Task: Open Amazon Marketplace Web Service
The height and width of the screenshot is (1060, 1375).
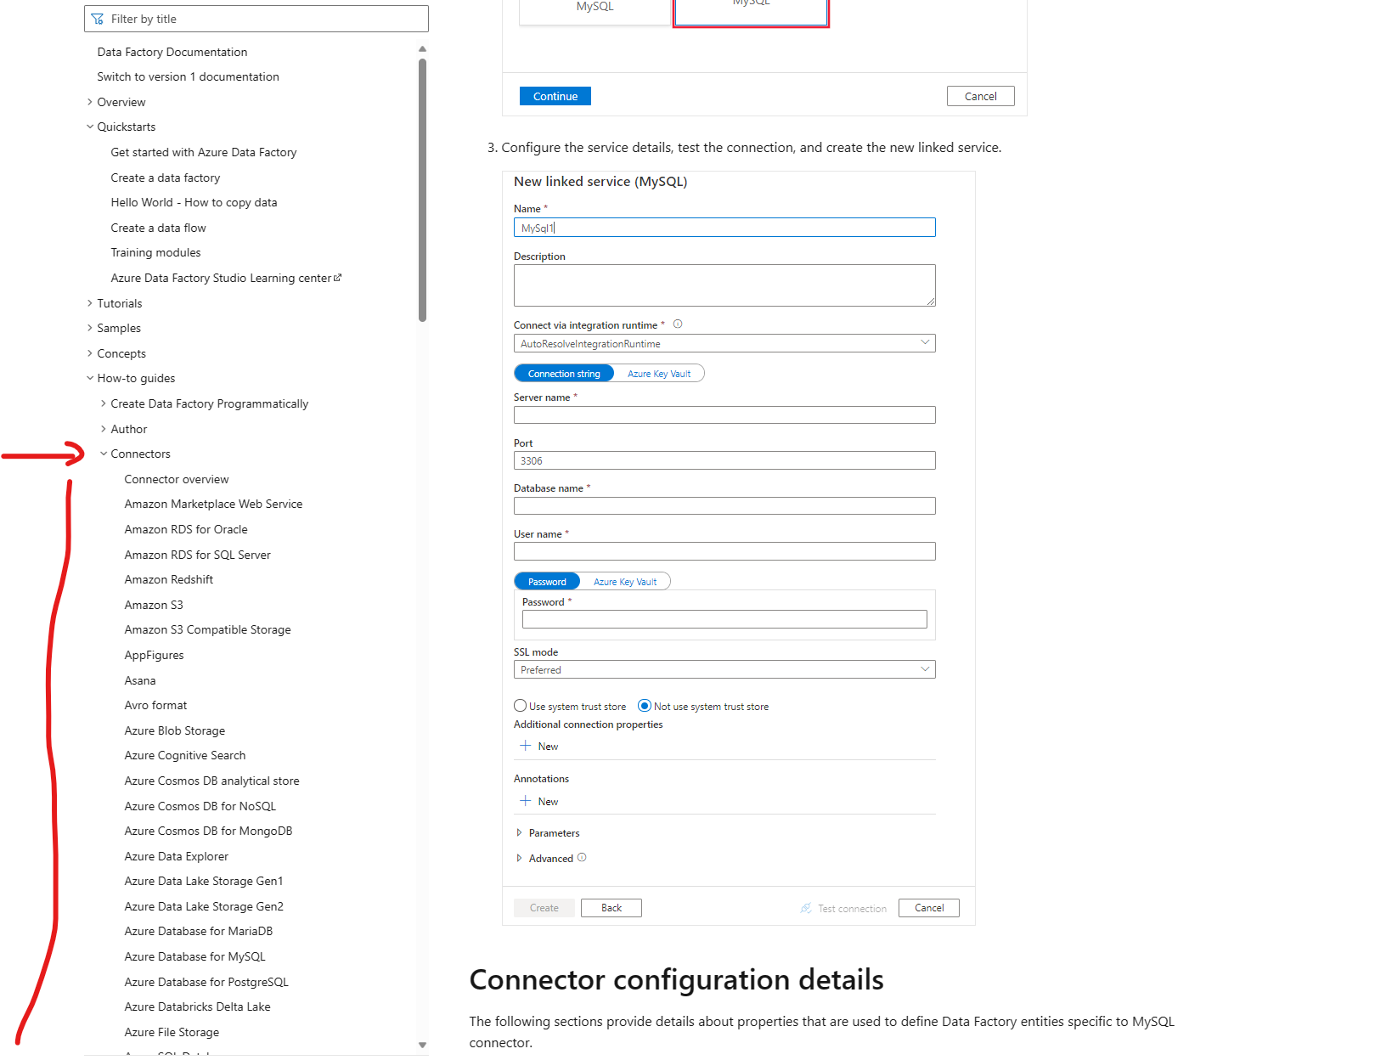Action: [x=213, y=504]
